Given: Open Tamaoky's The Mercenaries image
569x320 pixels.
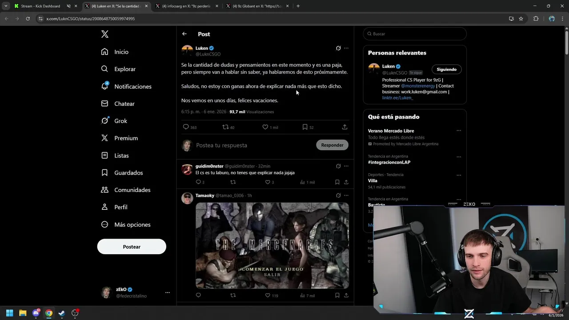Looking at the screenshot, I should pos(272,245).
